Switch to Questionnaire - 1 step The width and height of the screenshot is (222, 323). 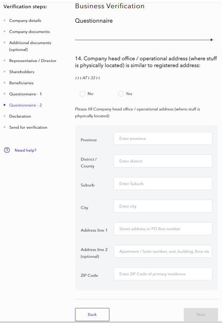point(25,94)
